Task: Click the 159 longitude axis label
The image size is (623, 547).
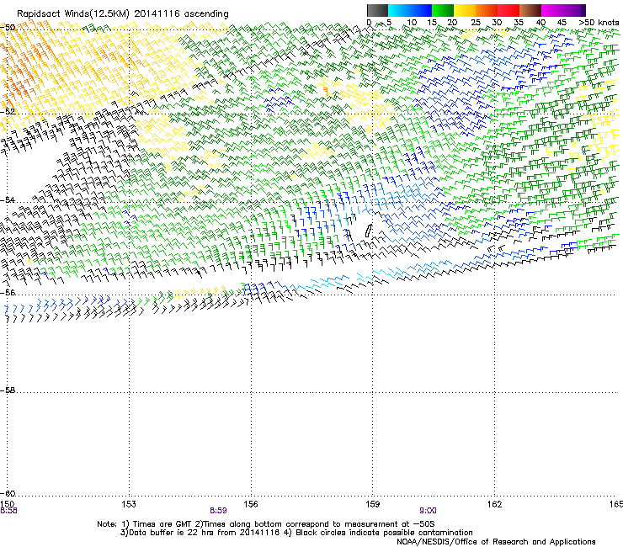Action: 372,504
